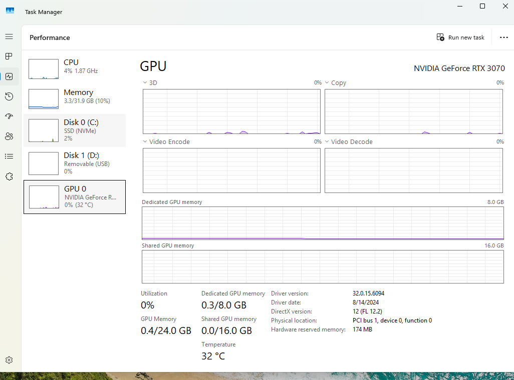This screenshot has width=514, height=380.
Task: Go to the Processes page icon
Action: click(9, 56)
